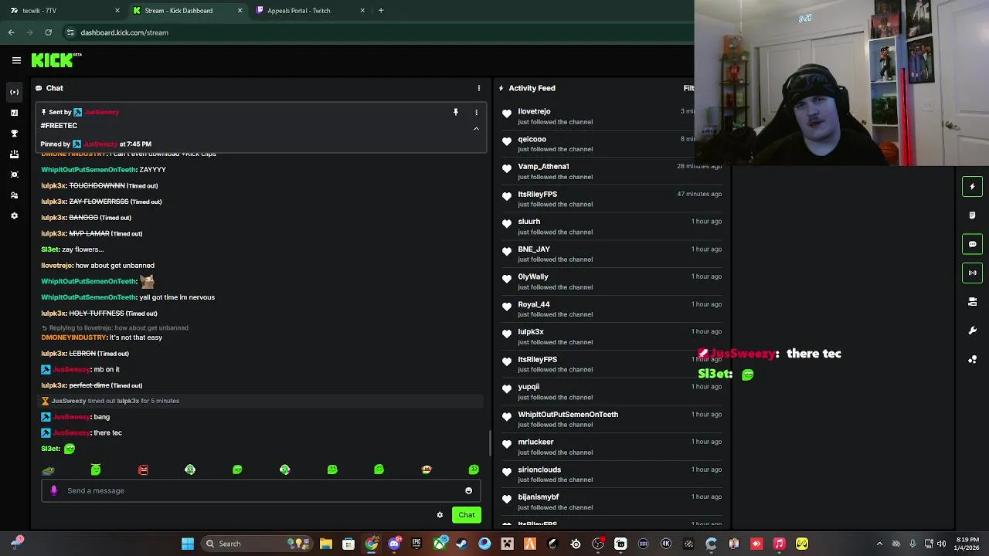Open the wrench tools icon in right rail
This screenshot has height=556, width=989.
[972, 331]
